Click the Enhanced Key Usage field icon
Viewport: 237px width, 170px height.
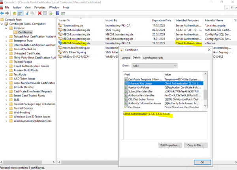tap(126, 83)
